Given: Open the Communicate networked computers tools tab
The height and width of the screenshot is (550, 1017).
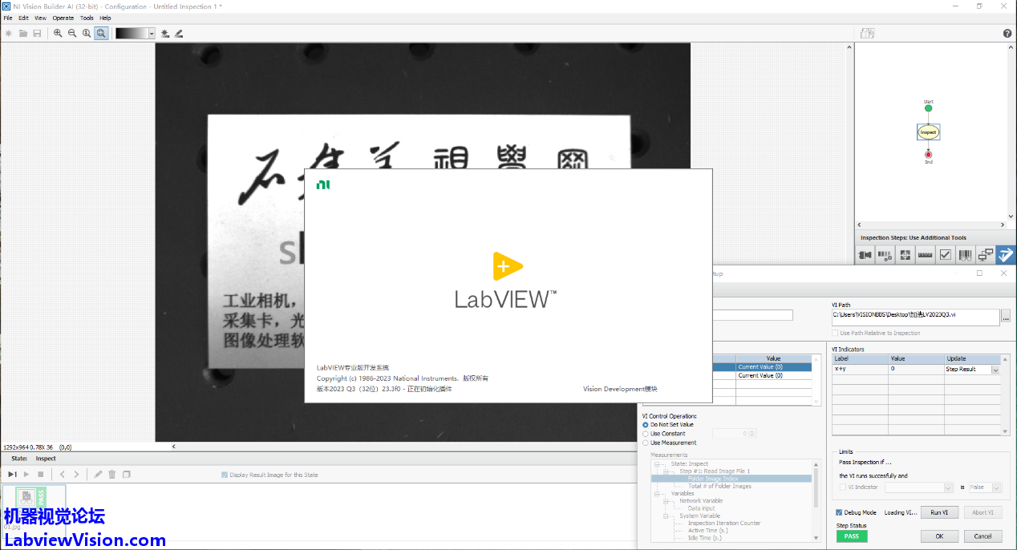Looking at the screenshot, I should point(985,255).
